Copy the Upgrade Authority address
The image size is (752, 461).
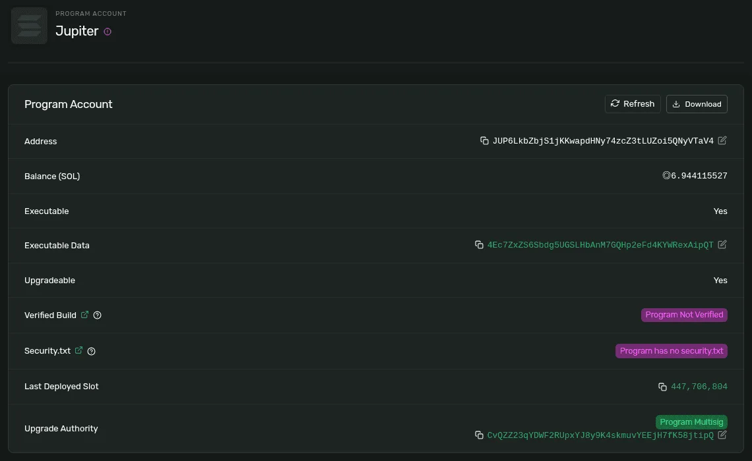point(479,435)
